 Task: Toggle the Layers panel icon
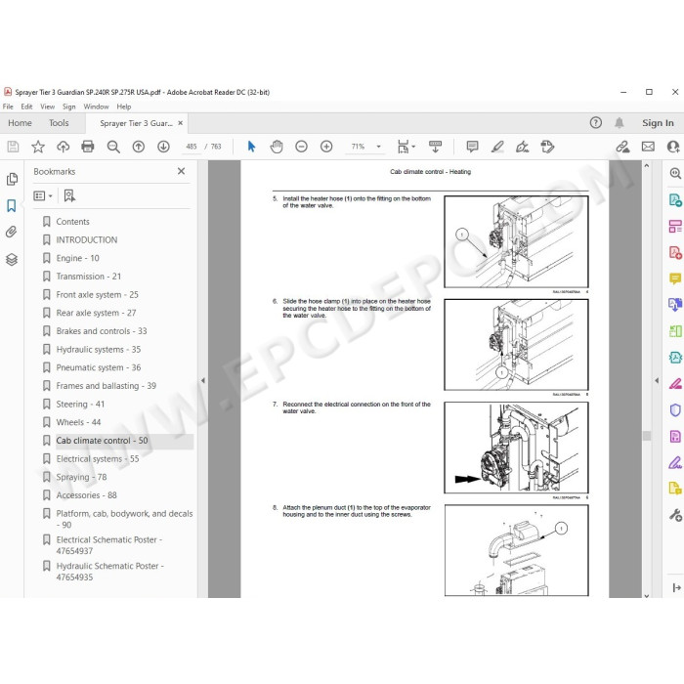[x=12, y=260]
